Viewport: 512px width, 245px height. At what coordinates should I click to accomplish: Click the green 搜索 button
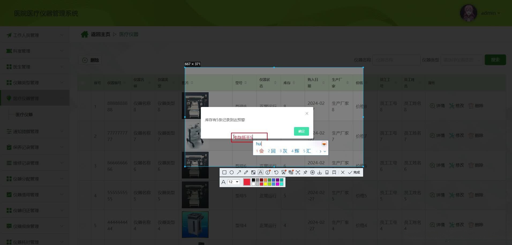tap(495, 60)
